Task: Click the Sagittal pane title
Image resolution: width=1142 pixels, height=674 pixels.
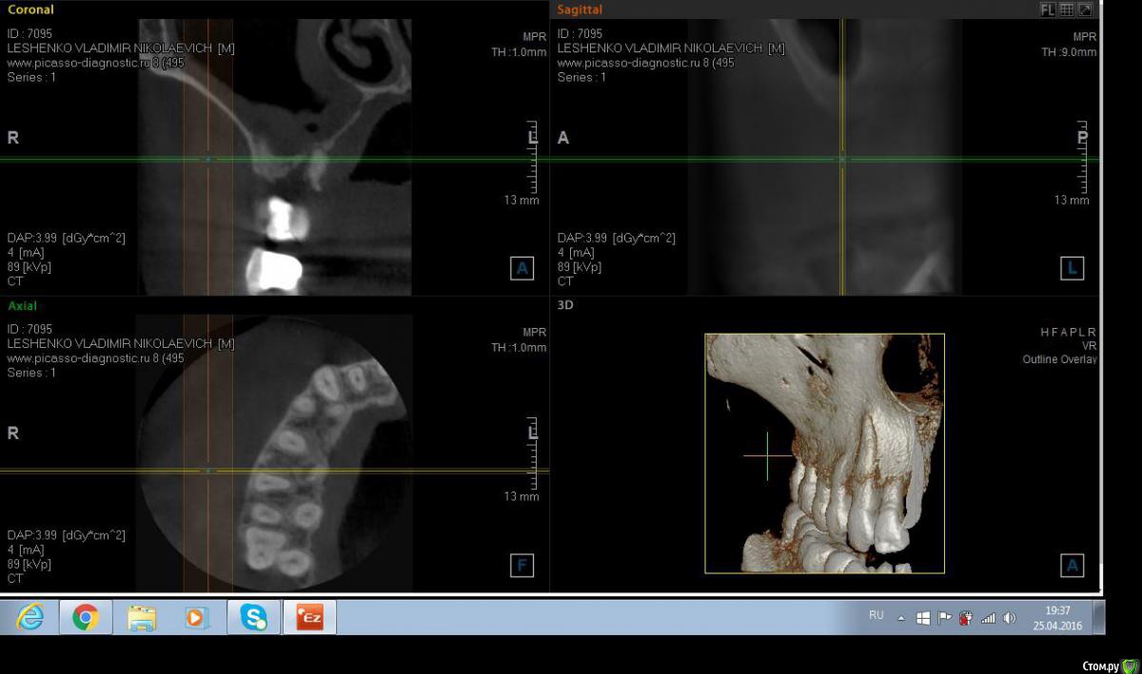Action: 580,10
